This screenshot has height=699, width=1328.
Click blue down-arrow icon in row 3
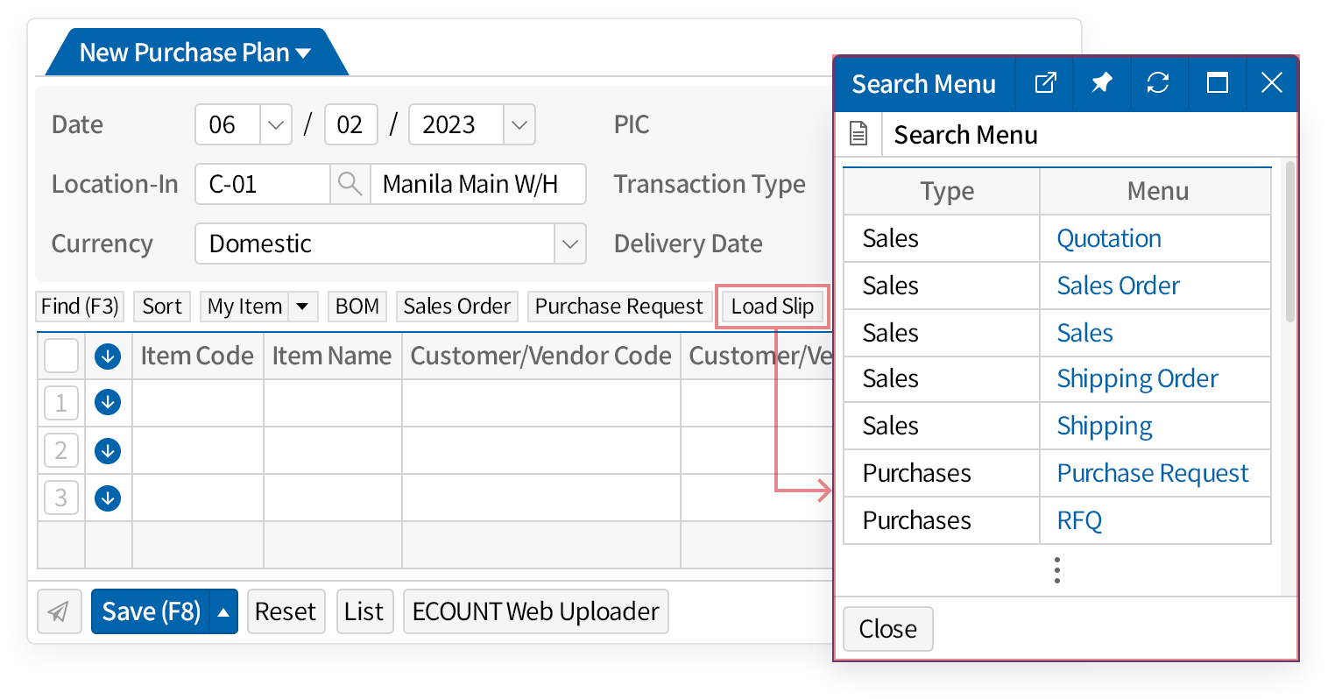pos(108,498)
